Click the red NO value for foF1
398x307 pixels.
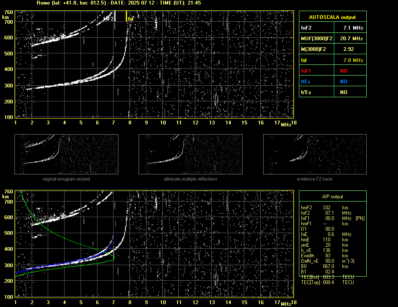coord(344,71)
